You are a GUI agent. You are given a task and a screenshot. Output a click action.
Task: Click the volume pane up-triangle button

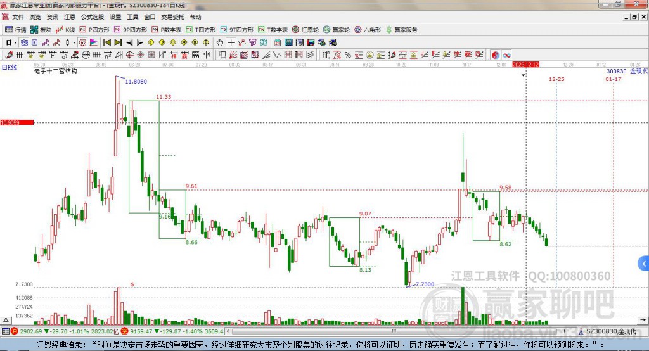6,320
